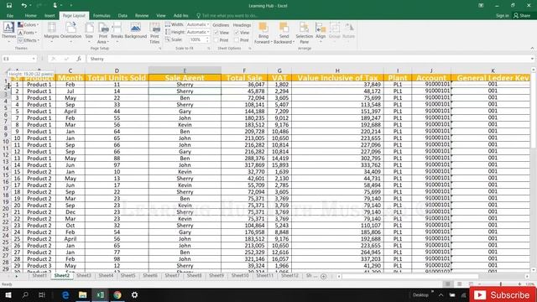This screenshot has width=537, height=302.
Task: Expand the theme Fonts dropdown
Action: click(28, 33)
